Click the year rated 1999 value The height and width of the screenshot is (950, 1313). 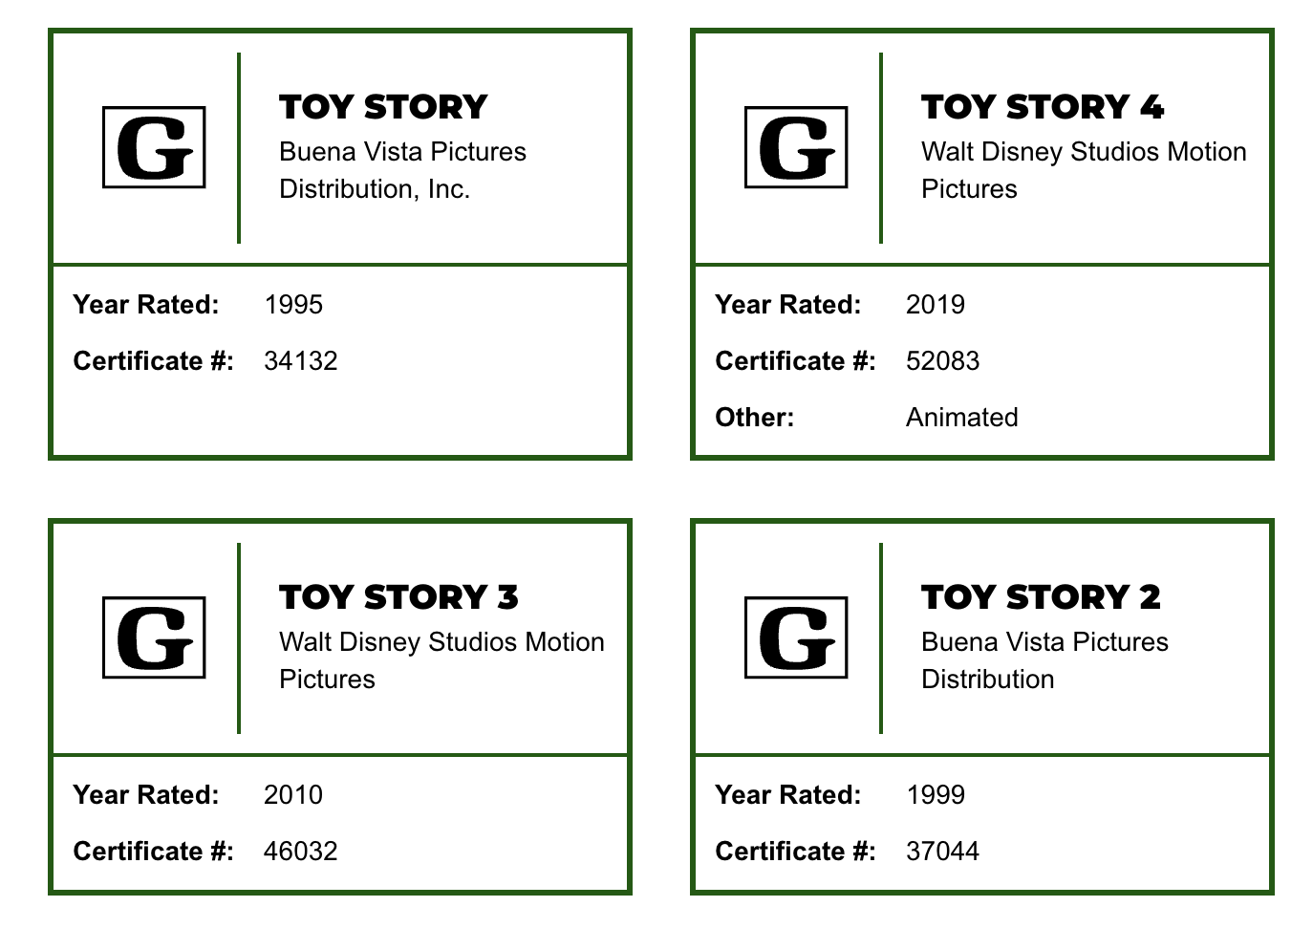click(936, 795)
